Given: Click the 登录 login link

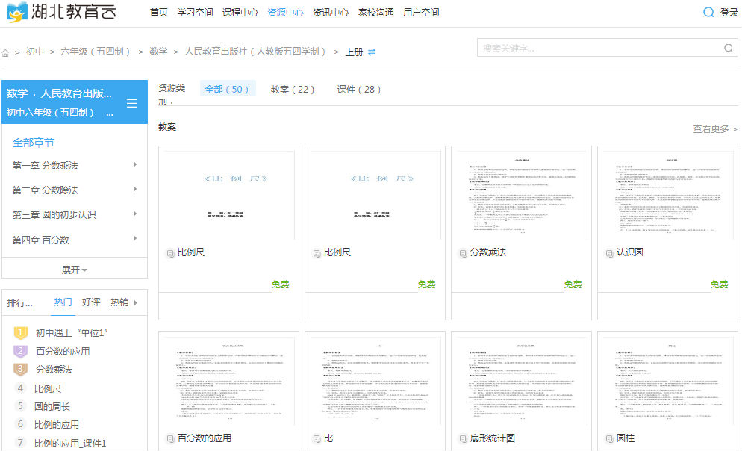Looking at the screenshot, I should [x=729, y=13].
